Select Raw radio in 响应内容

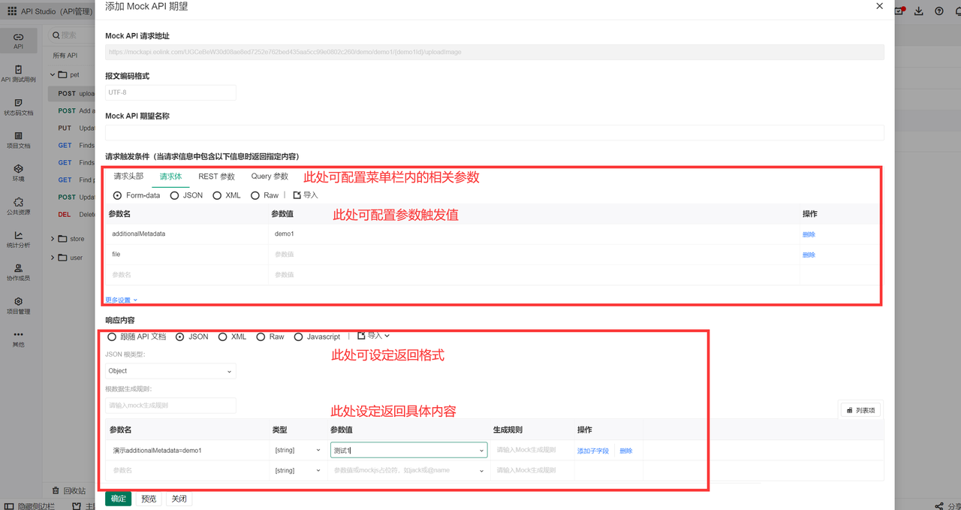261,336
